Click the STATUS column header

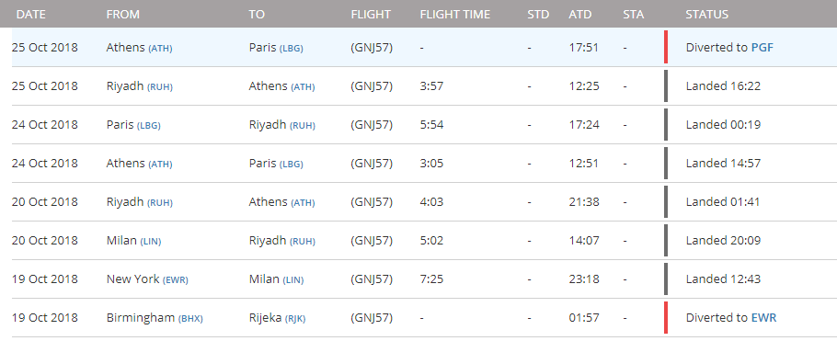[706, 15]
